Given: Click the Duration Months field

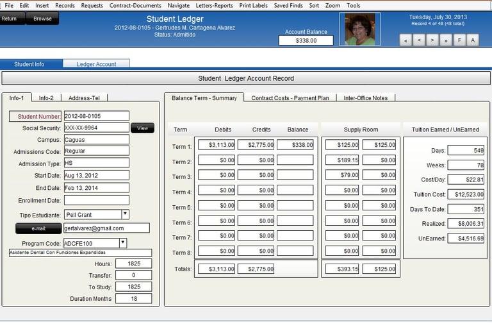Looking at the screenshot, I should coord(134,298).
